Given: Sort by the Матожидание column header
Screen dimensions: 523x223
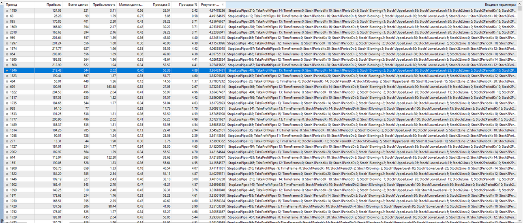Looking at the screenshot, I should tap(131, 4).
